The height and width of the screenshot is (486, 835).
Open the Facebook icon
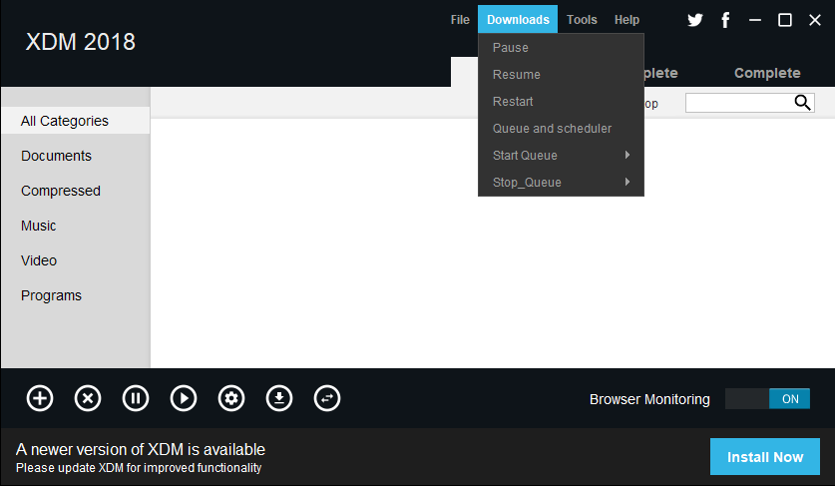pos(725,20)
